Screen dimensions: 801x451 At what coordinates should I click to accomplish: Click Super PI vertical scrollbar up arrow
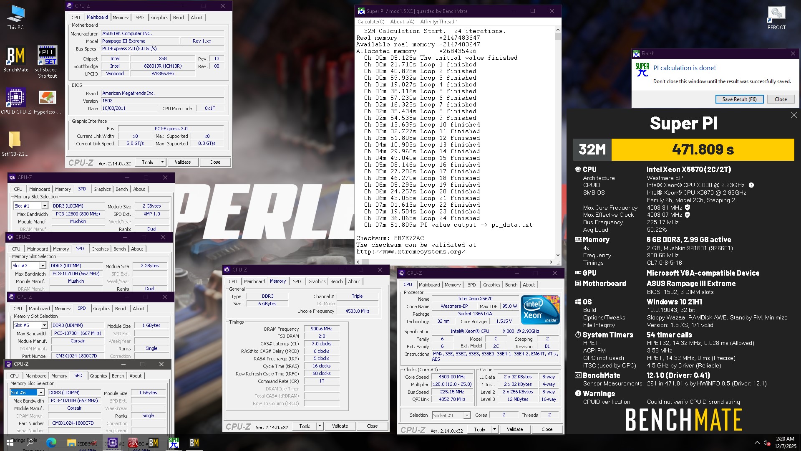[558, 30]
